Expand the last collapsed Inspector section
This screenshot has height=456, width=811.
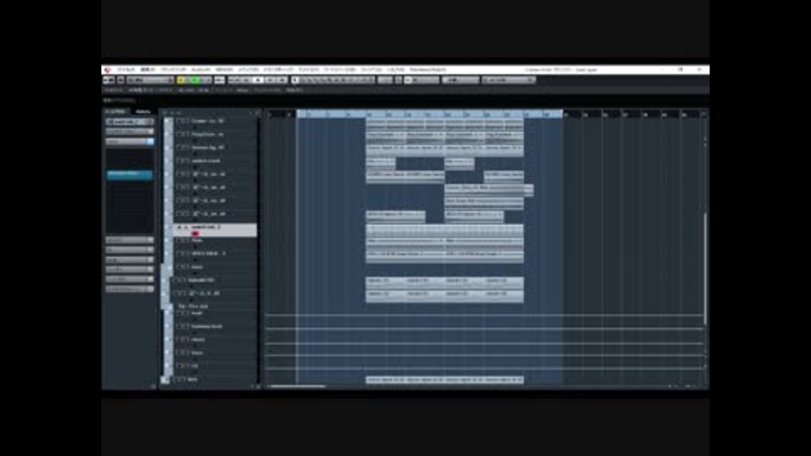pyautogui.click(x=129, y=289)
